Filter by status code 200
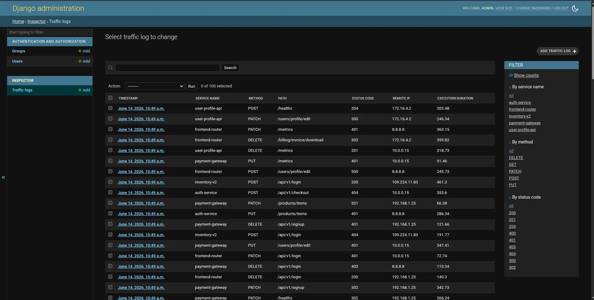This screenshot has width=594, height=300. click(x=512, y=213)
